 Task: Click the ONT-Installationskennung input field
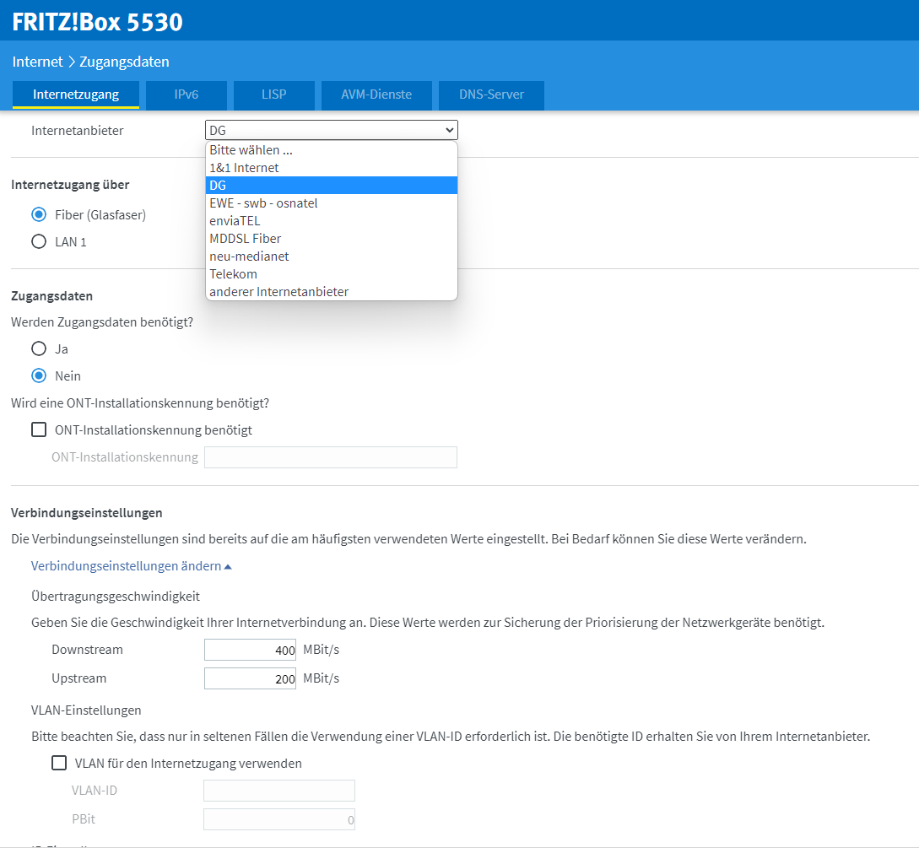(331, 457)
